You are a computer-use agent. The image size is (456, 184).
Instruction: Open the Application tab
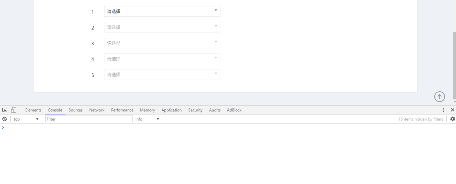[171, 110]
